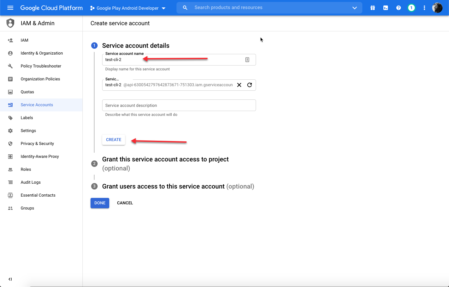Viewport: 449px width, 287px height.
Task: Open the navigation hamburger menu
Action: (x=10, y=8)
